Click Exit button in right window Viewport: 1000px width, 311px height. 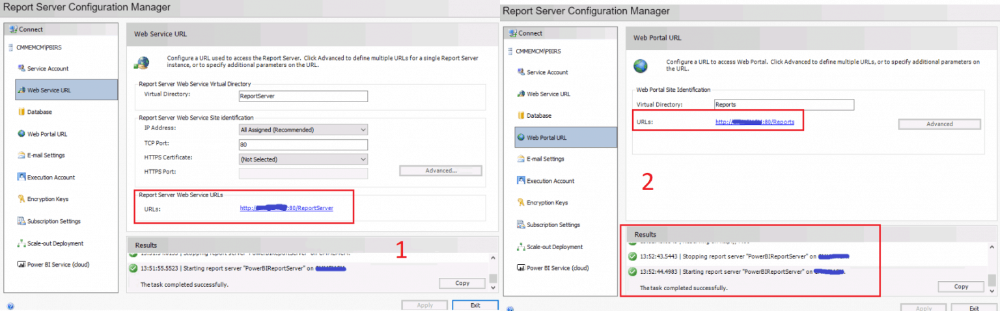click(974, 308)
